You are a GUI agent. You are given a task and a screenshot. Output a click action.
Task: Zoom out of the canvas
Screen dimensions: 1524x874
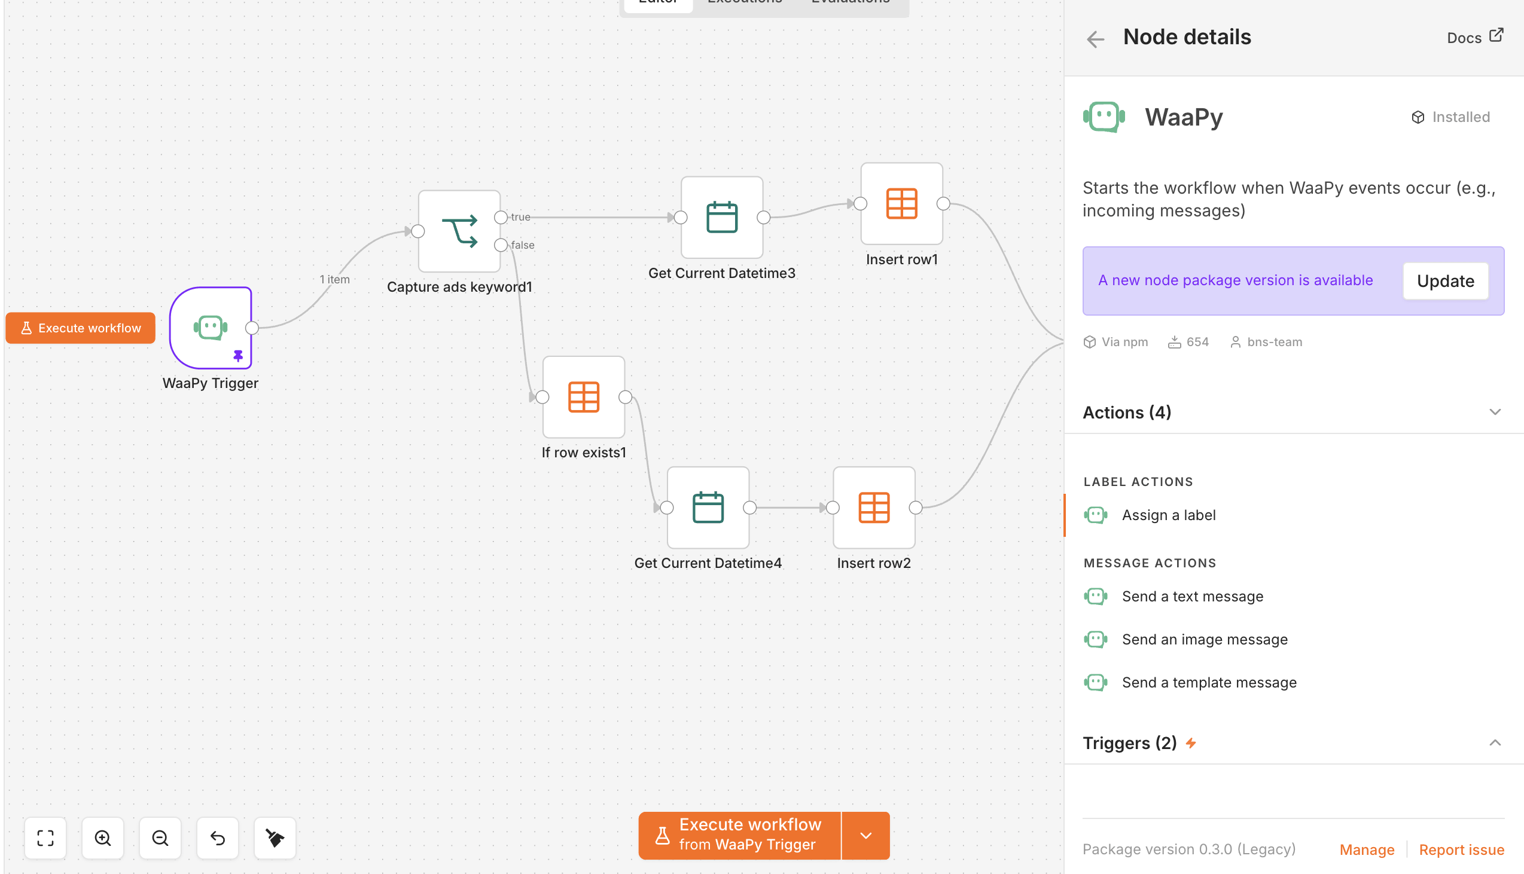click(160, 838)
